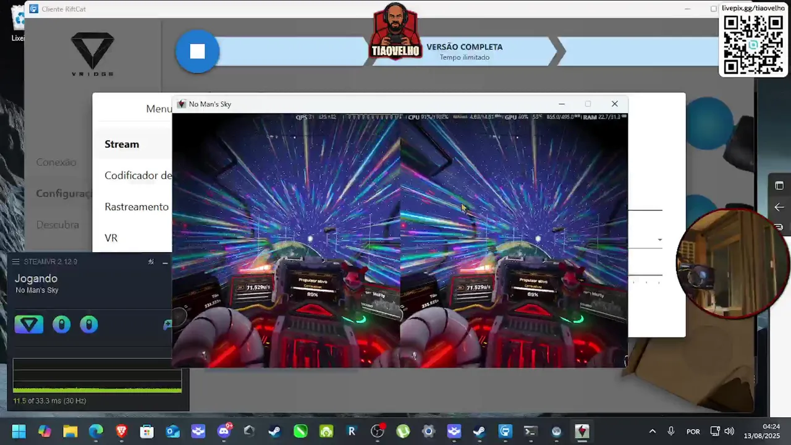
Task: Open Discord with the notification badge
Action: pyautogui.click(x=224, y=431)
